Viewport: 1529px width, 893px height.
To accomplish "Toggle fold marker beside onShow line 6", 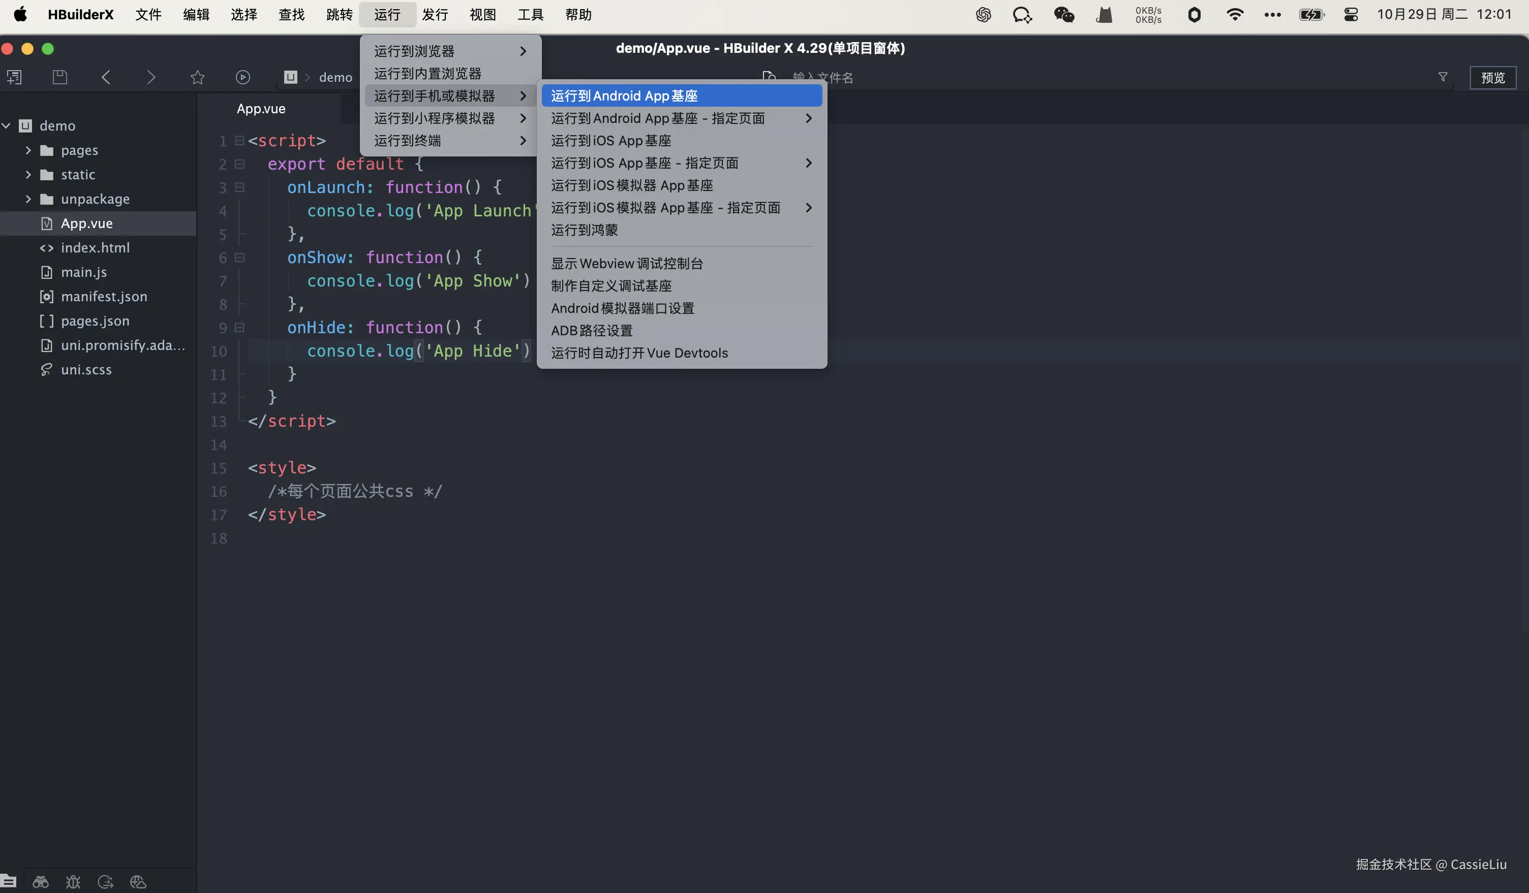I will point(239,258).
